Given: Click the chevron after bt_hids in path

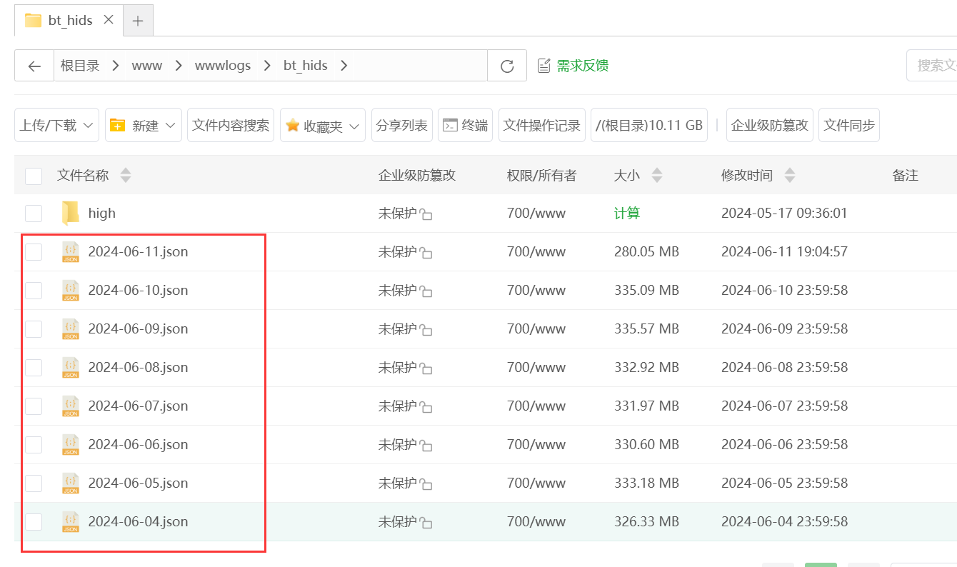Looking at the screenshot, I should pos(344,66).
